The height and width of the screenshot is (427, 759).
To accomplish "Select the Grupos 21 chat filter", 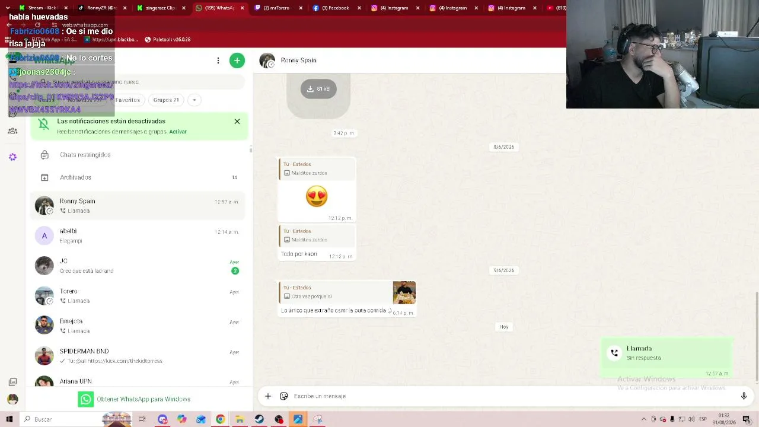I will click(166, 100).
